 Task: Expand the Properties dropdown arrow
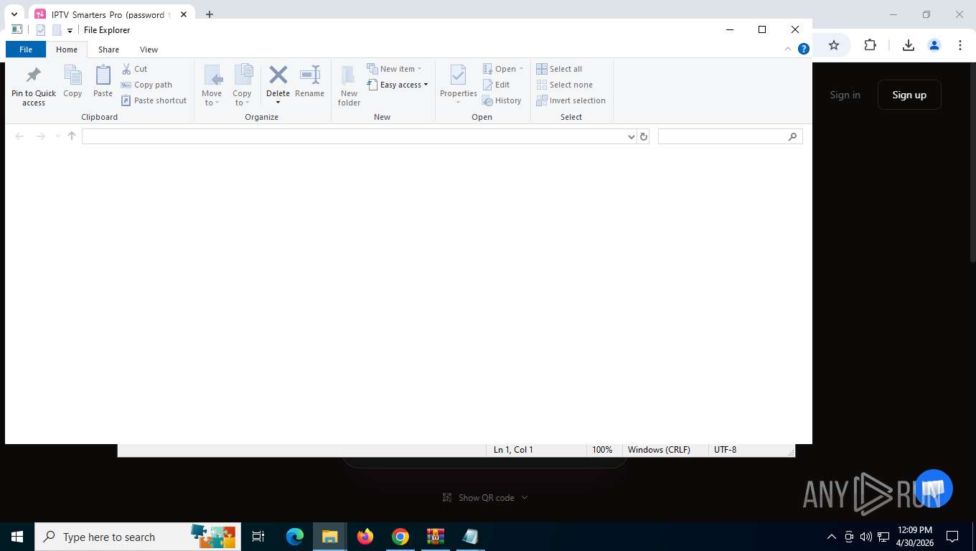458,103
